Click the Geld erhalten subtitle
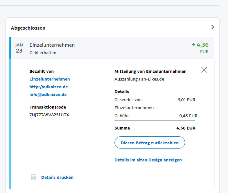The height and width of the screenshot is (193, 228). 43,53
